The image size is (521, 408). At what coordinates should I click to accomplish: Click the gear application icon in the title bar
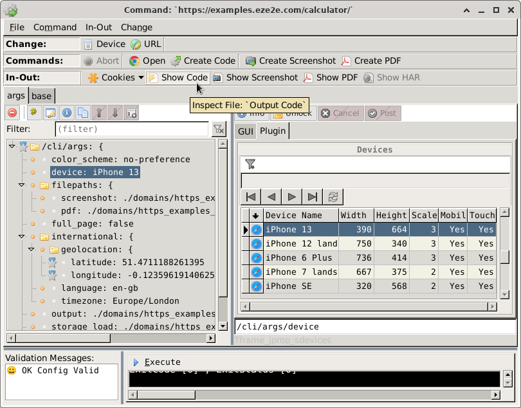[x=11, y=10]
